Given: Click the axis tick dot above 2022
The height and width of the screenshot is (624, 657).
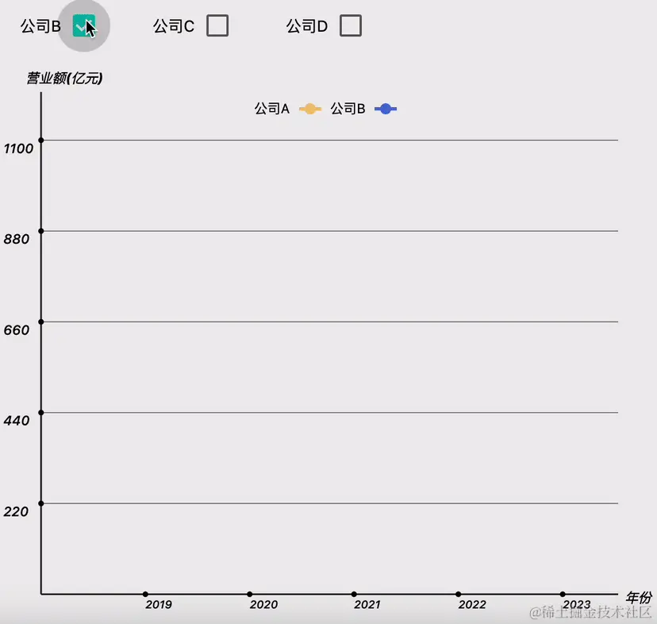Looking at the screenshot, I should [459, 593].
